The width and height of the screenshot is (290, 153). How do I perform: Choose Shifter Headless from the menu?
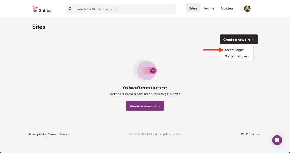click(x=237, y=56)
